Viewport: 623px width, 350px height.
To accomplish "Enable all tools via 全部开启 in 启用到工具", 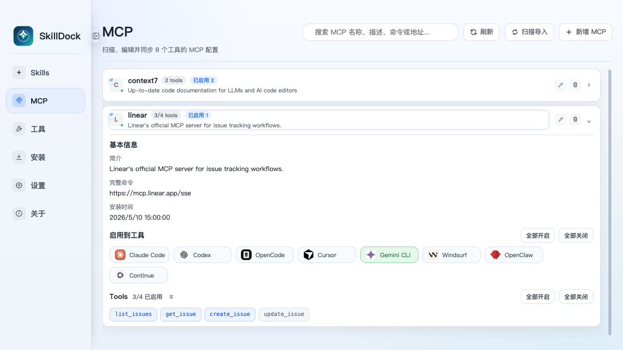I will click(x=538, y=236).
